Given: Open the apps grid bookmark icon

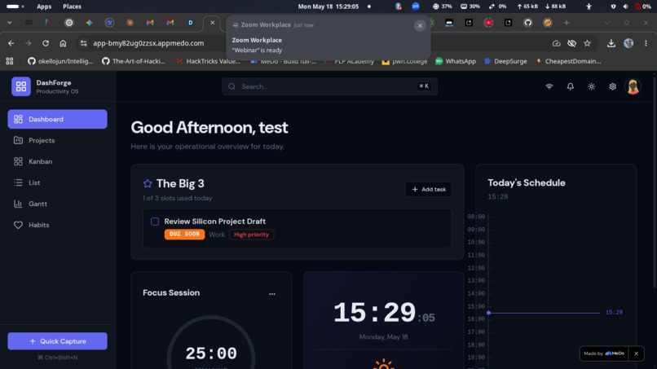Looking at the screenshot, I should [x=9, y=61].
